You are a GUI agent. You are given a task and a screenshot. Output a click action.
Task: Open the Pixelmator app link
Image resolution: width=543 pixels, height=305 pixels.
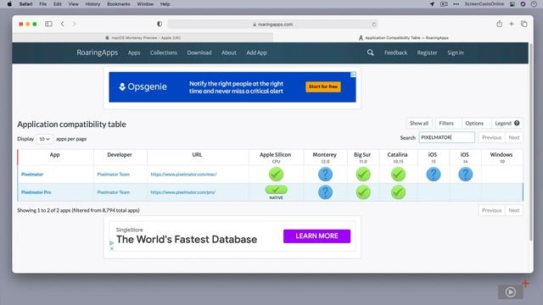click(x=32, y=175)
